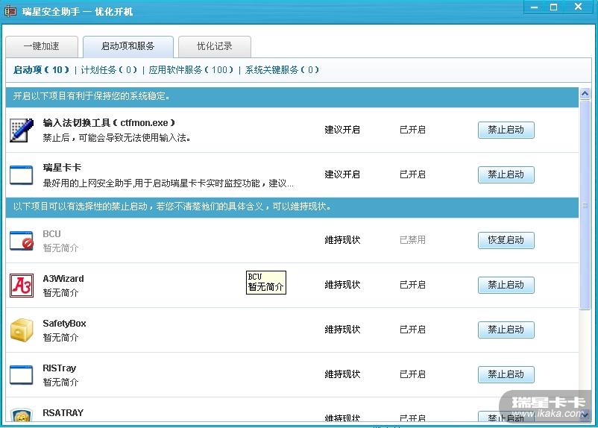The image size is (598, 428).
Task: Close the 瑞星安全助手 window
Action: pos(578,7)
